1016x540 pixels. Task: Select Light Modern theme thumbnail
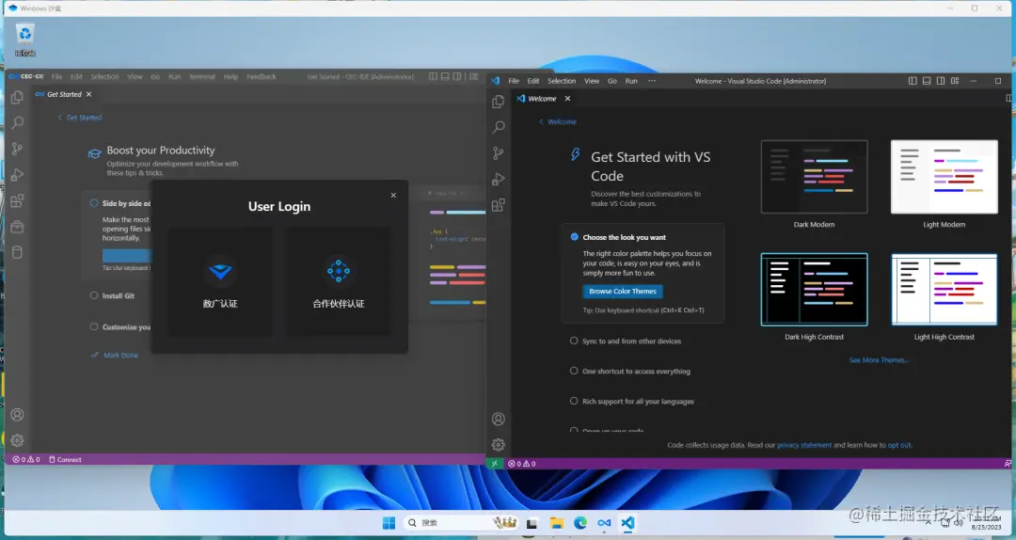tap(945, 177)
